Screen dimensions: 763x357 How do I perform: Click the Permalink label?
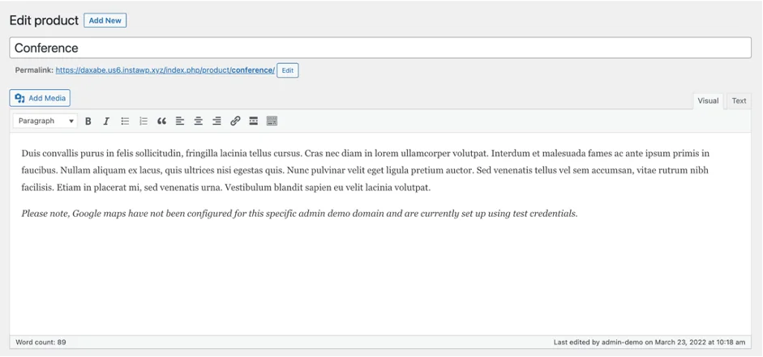(34, 70)
